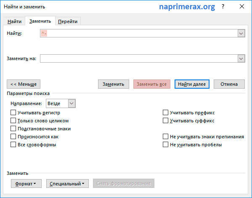Select the Заменить tab

(x=40, y=21)
